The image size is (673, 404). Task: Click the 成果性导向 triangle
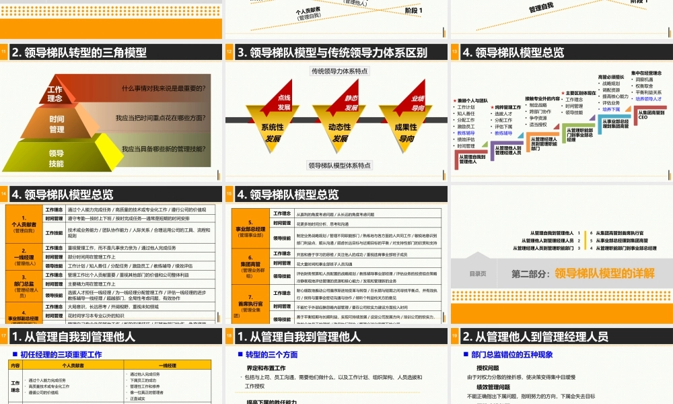pyautogui.click(x=406, y=132)
